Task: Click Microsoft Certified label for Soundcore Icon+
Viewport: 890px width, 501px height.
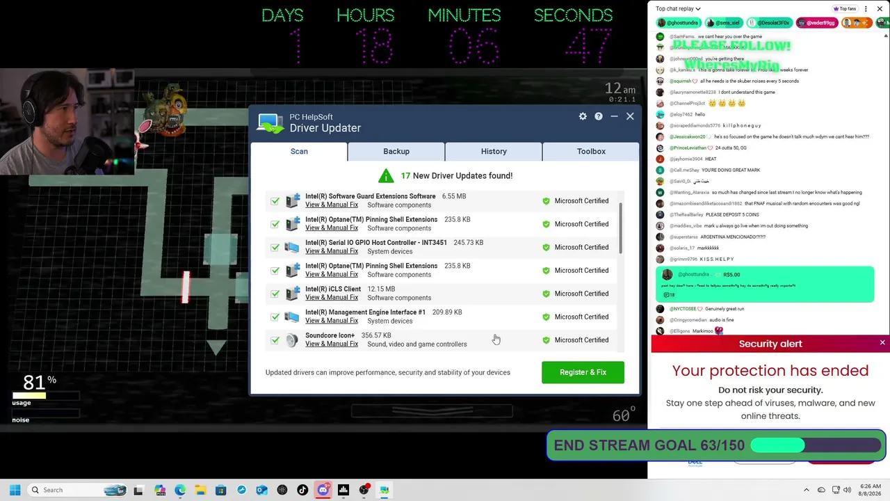Action: [581, 340]
